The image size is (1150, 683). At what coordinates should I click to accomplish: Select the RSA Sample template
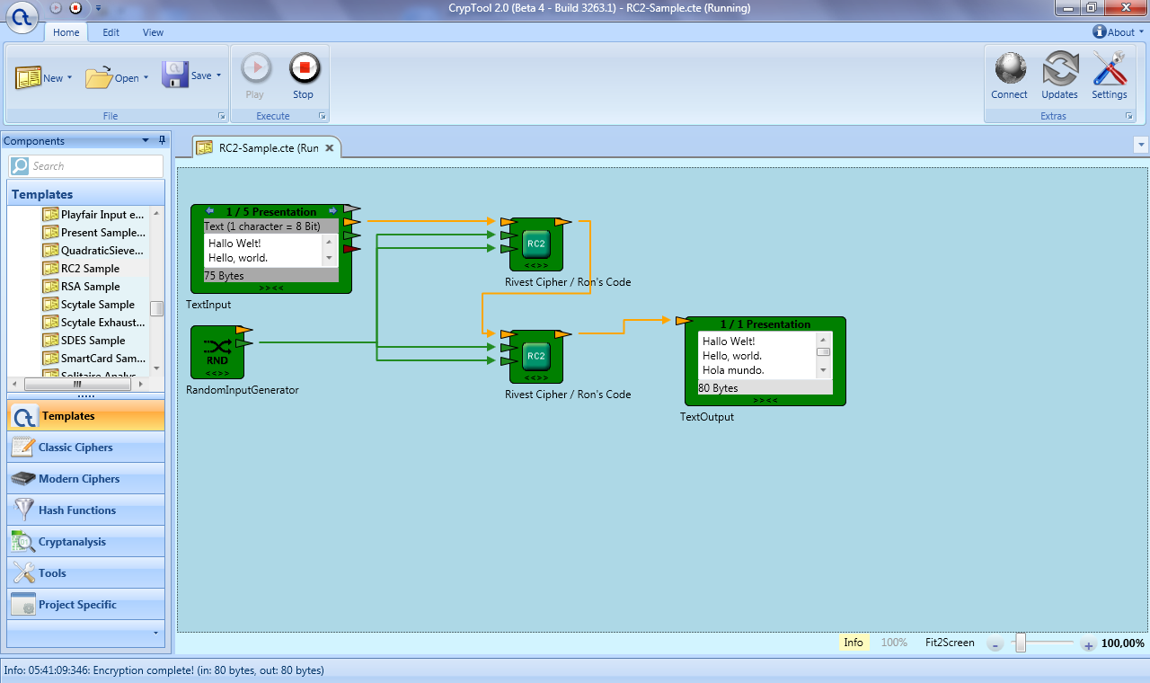pyautogui.click(x=90, y=287)
